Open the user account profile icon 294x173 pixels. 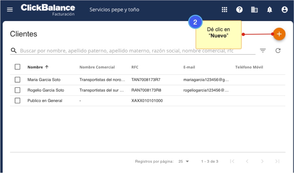tap(285, 10)
